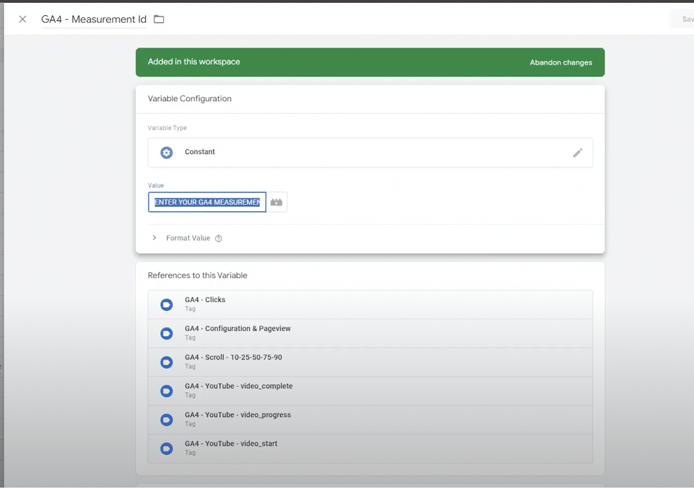
Task: Click Abandon changes in green banner
Action: point(561,62)
